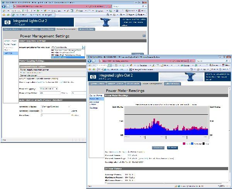Click the 24 hours graph button
Viewport: 232px width, 189px height.
click(x=172, y=147)
